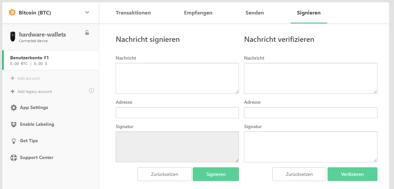Click the plus icon next to Add account
Viewport: 394px width, 189px height.
click(13, 78)
